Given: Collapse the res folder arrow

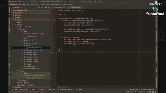Looking at the screenshot, I should coord(20,38).
